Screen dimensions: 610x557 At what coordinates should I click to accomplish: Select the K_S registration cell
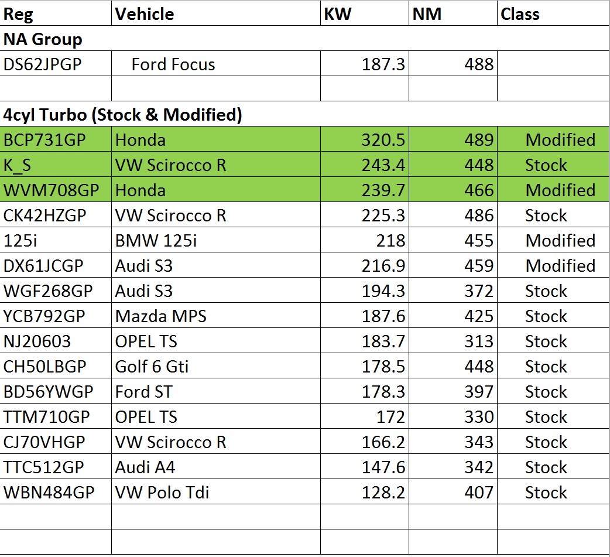pos(56,165)
